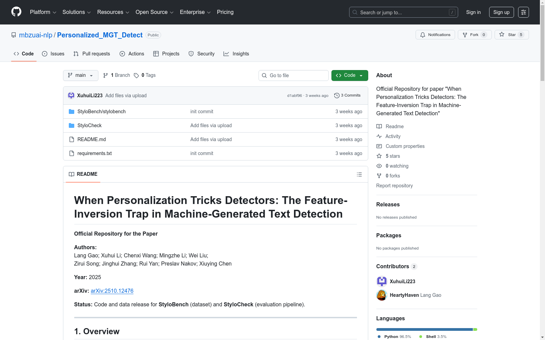Open the README outline icon
Image resolution: width=545 pixels, height=340 pixels.
point(359,174)
